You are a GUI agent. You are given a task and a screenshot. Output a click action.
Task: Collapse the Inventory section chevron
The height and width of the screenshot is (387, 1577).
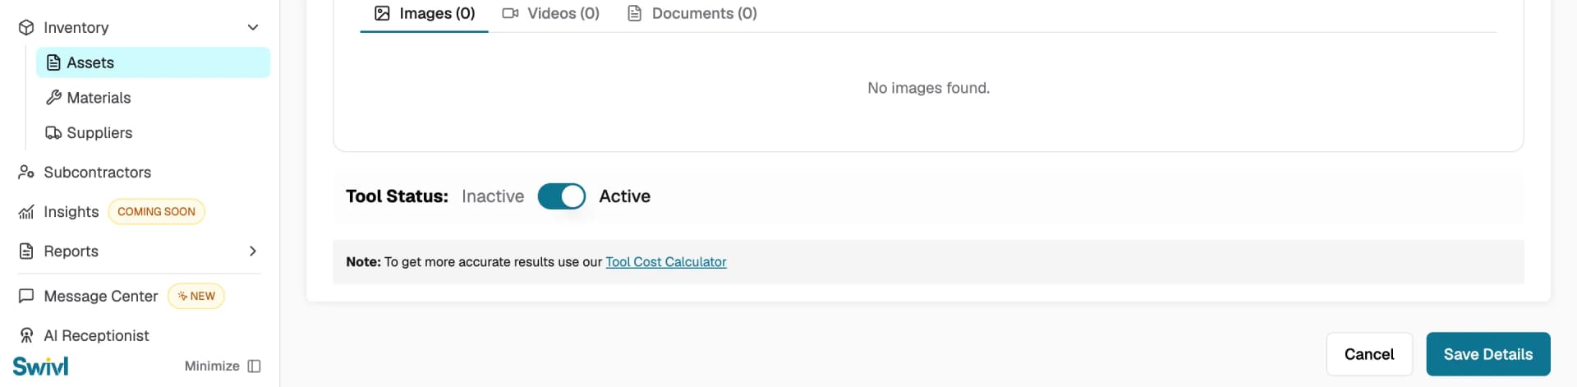(x=253, y=28)
